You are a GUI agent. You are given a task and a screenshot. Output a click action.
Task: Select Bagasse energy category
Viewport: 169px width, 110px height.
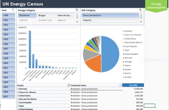65,20
